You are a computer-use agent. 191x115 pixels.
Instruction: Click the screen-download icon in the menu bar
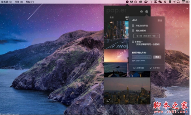(x=156, y=2)
